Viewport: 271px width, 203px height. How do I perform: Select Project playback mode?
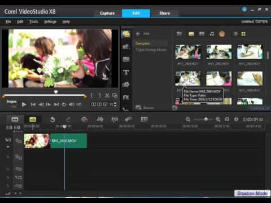[x=11, y=101]
